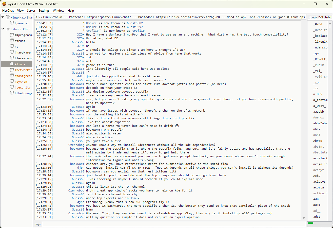The image size is (333, 228).
Task: Click the #general channel icon
Action: 12,23
